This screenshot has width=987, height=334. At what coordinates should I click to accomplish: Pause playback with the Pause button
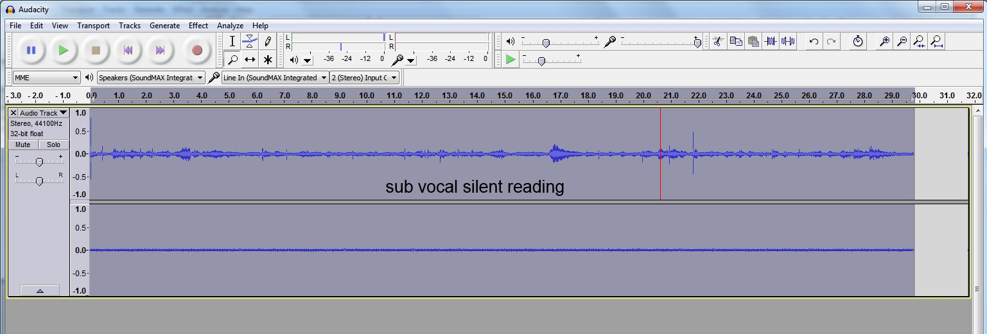pyautogui.click(x=31, y=50)
